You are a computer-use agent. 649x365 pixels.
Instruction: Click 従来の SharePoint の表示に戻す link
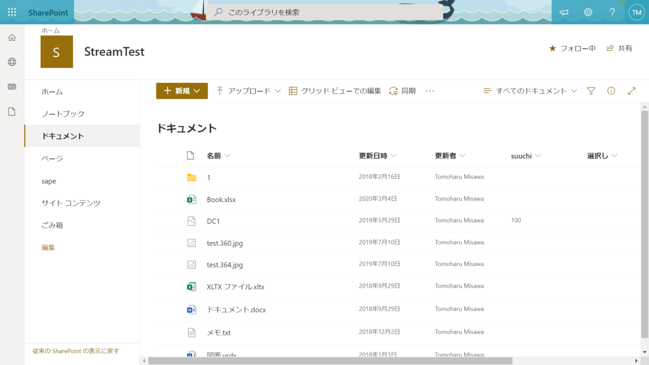coord(76,351)
